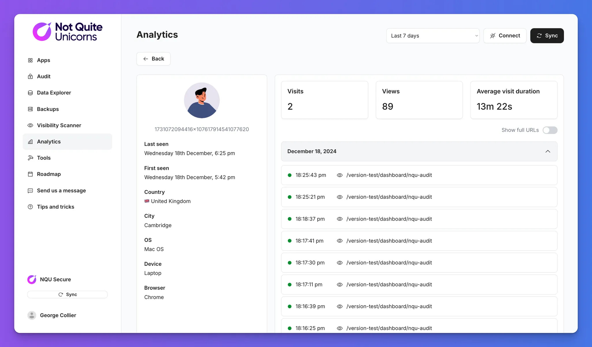Open the Tools sidebar item
Screen dimensions: 592x347
click(67, 158)
